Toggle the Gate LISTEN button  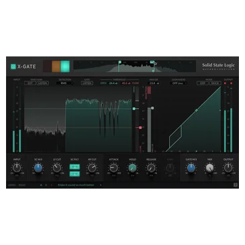[x=87, y=83]
